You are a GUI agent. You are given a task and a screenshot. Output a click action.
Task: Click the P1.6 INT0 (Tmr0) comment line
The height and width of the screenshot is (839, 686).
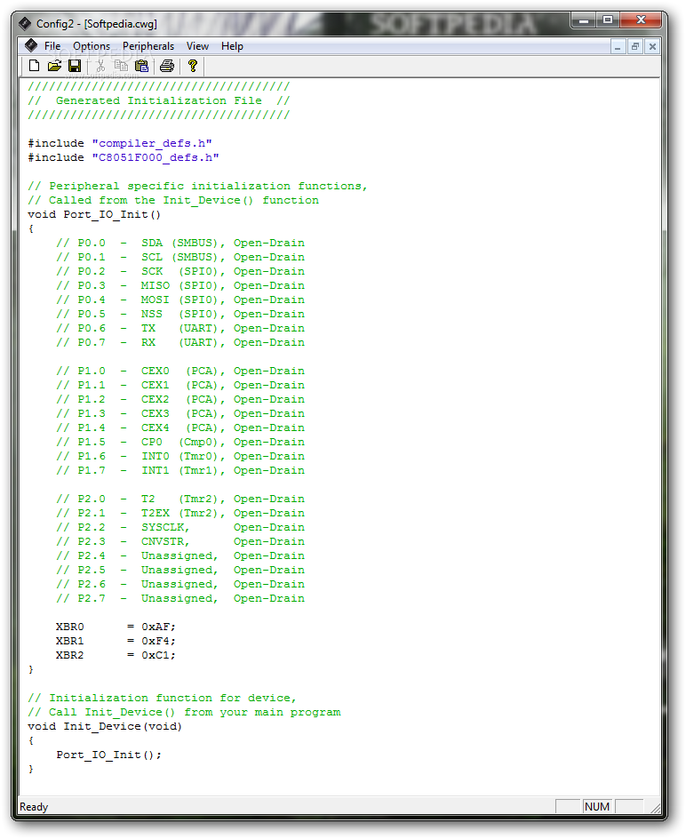[x=180, y=456]
